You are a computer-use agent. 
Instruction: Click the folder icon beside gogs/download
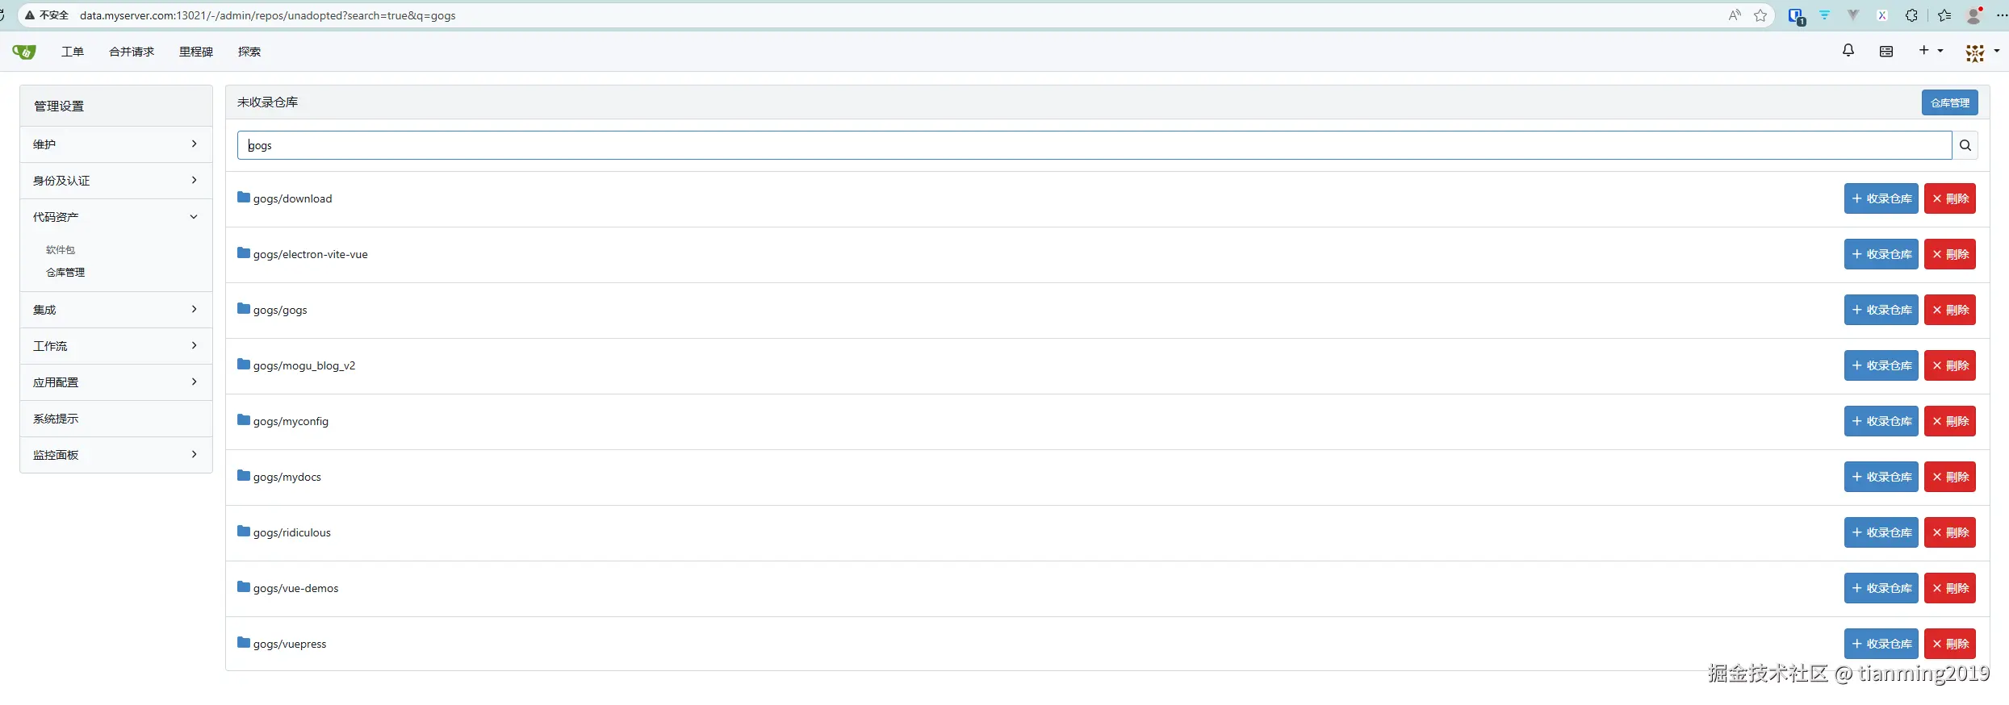point(244,198)
